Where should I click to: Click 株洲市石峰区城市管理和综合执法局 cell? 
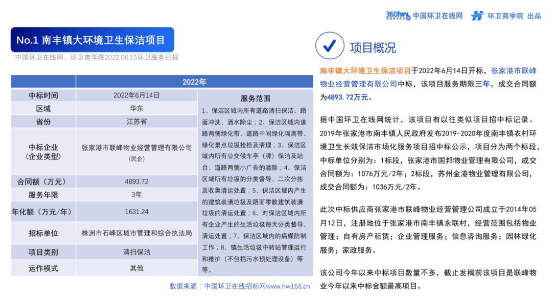coord(136,233)
